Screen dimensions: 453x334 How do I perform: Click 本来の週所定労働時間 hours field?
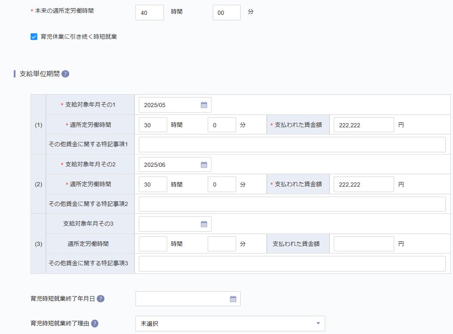point(149,13)
